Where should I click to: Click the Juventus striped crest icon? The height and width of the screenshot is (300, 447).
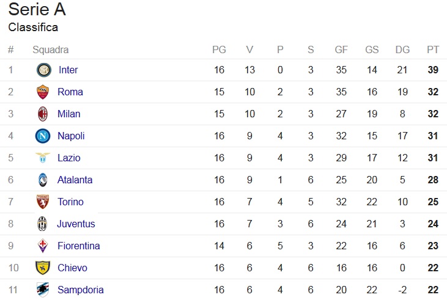point(42,224)
